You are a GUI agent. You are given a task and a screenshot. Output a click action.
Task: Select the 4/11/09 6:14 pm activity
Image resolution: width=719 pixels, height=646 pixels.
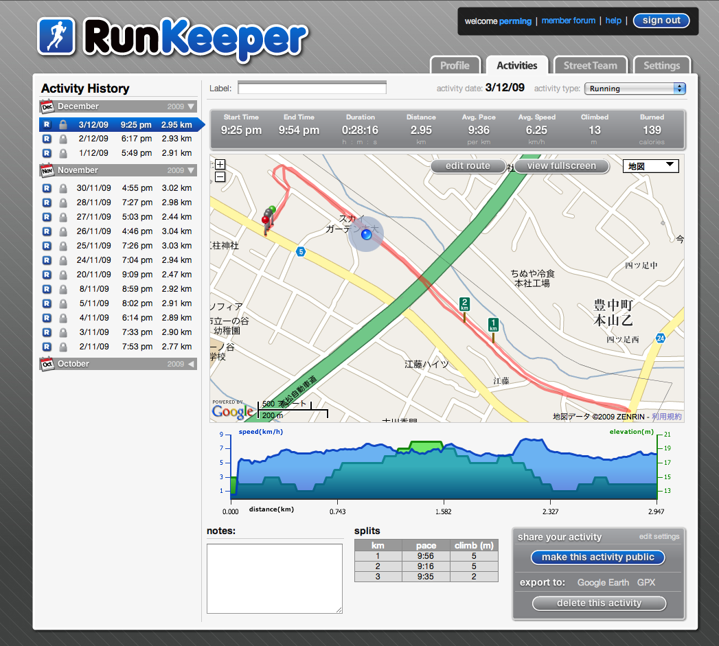[118, 318]
